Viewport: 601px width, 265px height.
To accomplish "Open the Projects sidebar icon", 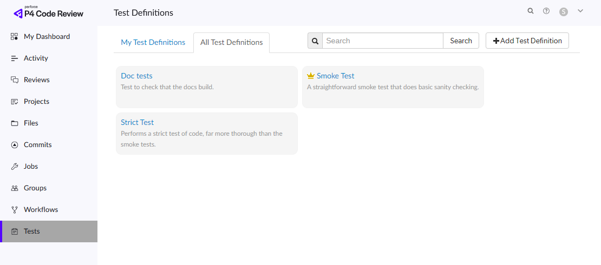I will click(x=15, y=102).
